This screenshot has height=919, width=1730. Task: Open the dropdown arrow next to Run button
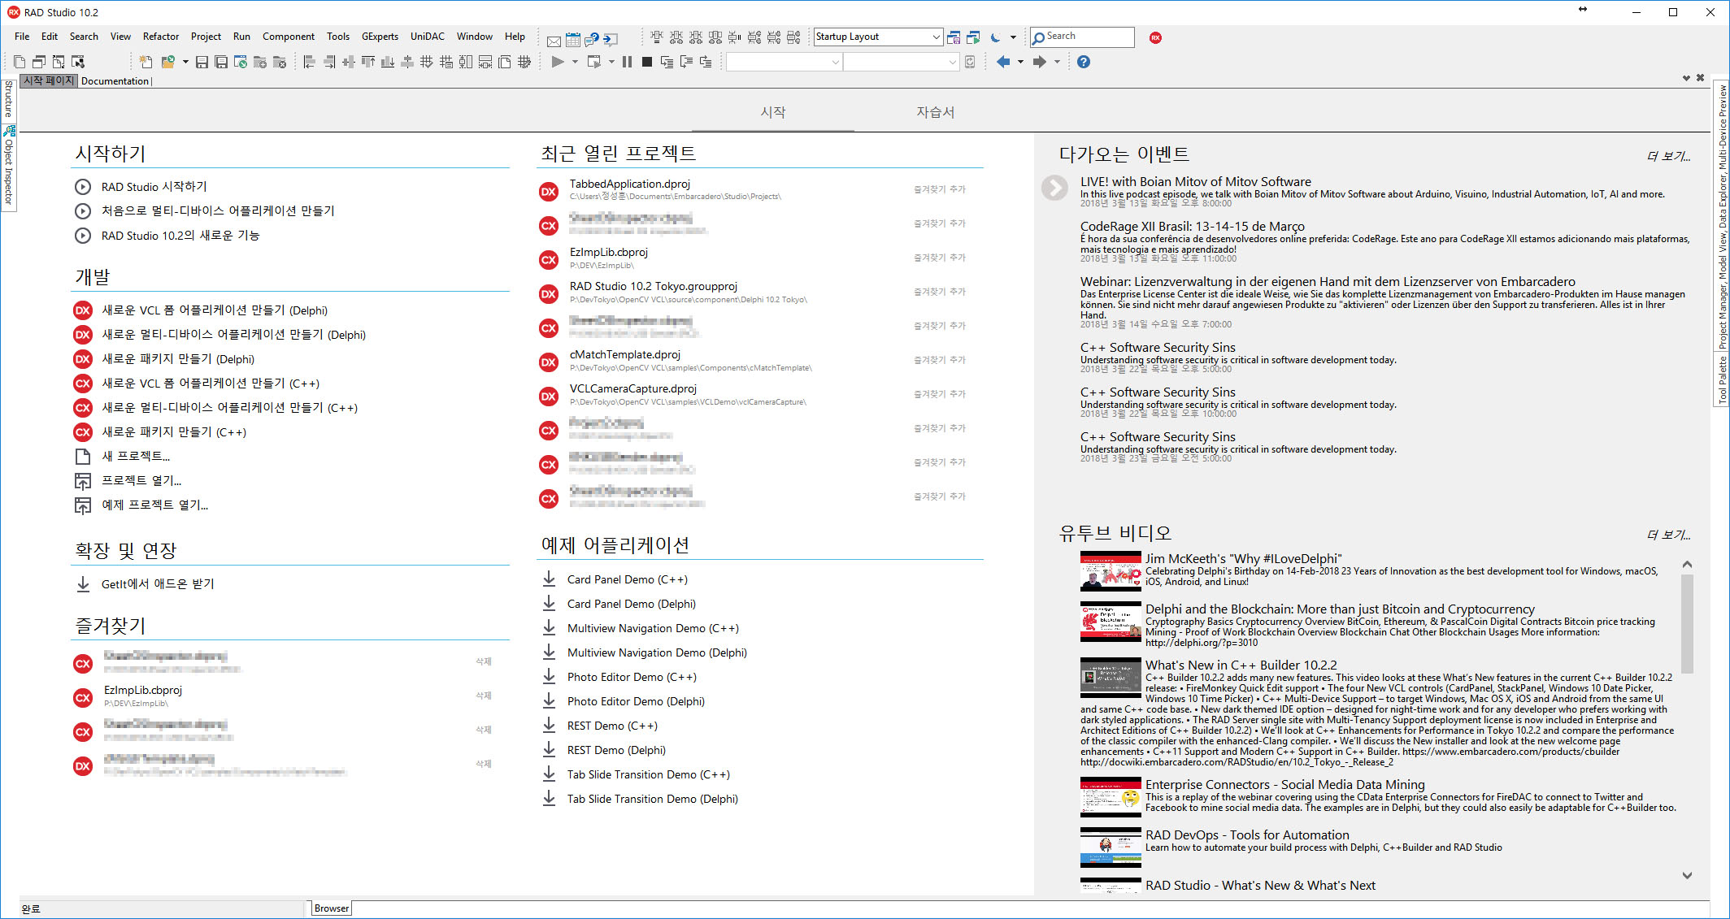click(x=575, y=62)
